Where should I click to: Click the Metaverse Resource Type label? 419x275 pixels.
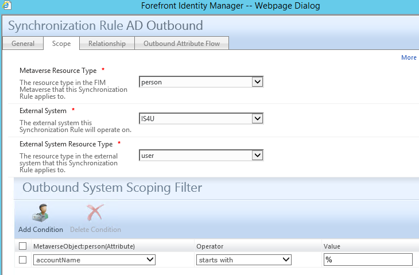58,71
